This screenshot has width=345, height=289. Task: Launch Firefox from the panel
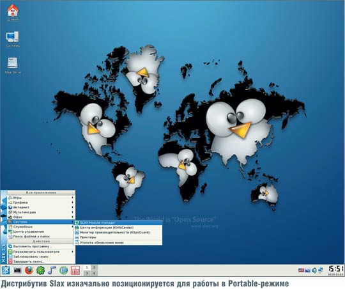tap(29, 270)
